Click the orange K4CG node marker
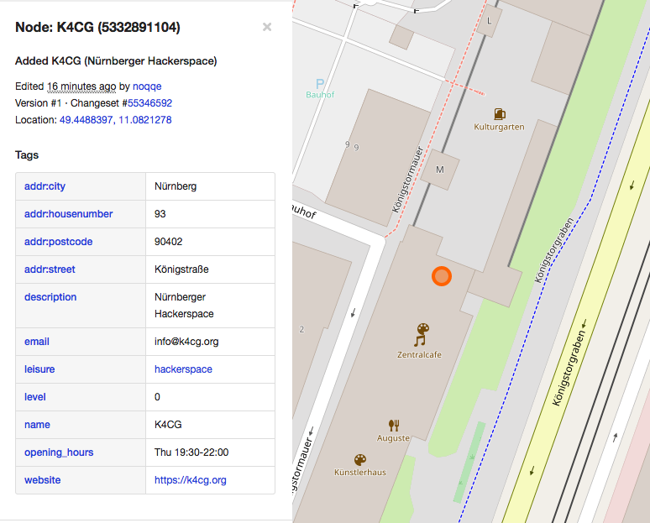This screenshot has height=523, width=650. click(441, 276)
